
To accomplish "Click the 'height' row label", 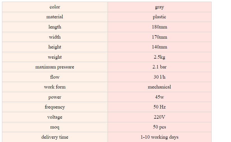I will pos(55,47).
